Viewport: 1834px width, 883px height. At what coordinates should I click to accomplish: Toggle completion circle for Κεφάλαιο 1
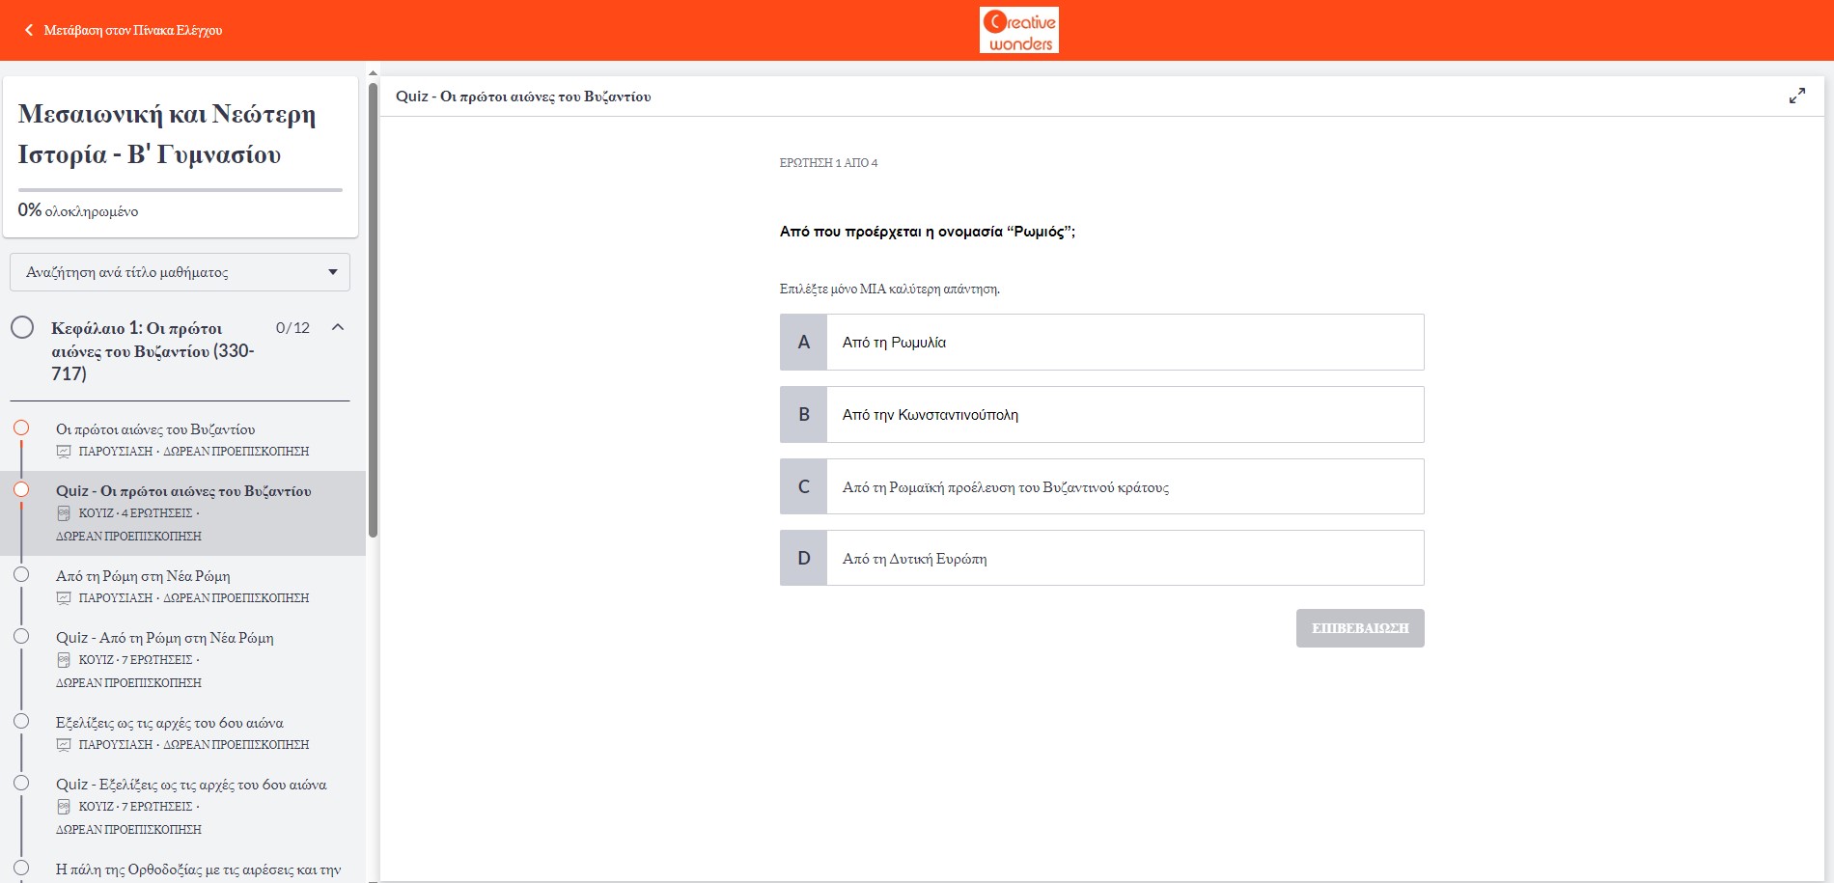[x=22, y=328]
